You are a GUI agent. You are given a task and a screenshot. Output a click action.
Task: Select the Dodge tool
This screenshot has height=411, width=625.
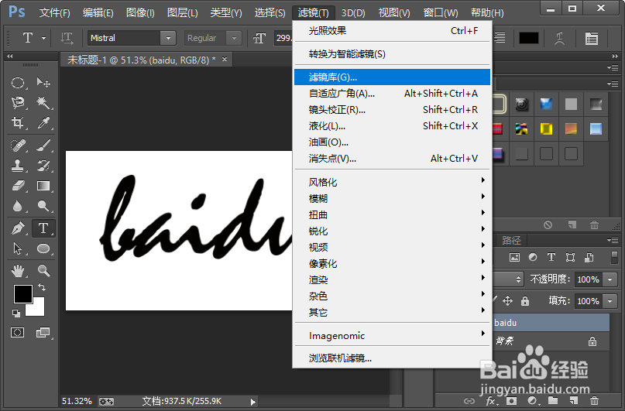click(x=43, y=206)
